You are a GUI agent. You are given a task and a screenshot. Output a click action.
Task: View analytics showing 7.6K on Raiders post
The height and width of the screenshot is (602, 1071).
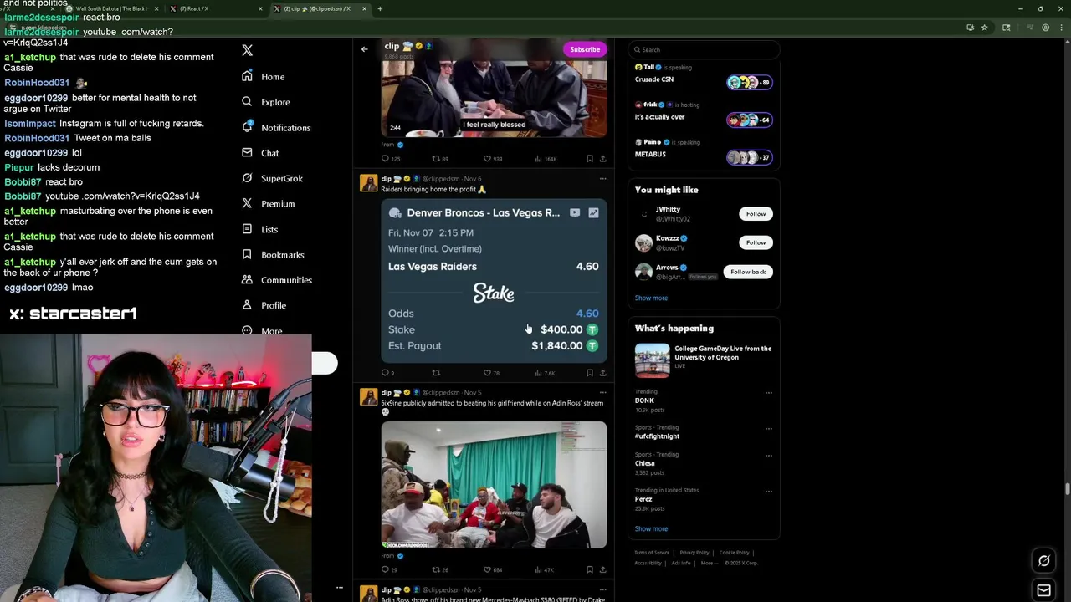[x=545, y=373]
